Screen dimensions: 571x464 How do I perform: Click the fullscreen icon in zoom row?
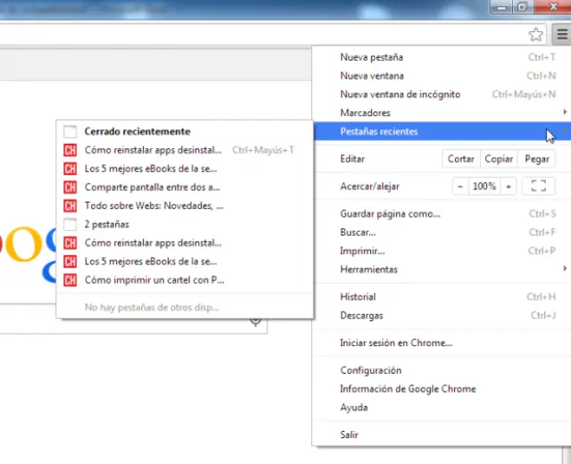coord(537,186)
